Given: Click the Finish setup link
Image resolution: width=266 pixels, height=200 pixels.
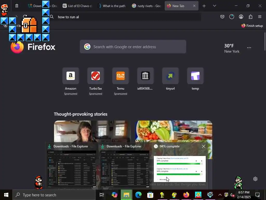Looking at the screenshot, I should (x=252, y=26).
